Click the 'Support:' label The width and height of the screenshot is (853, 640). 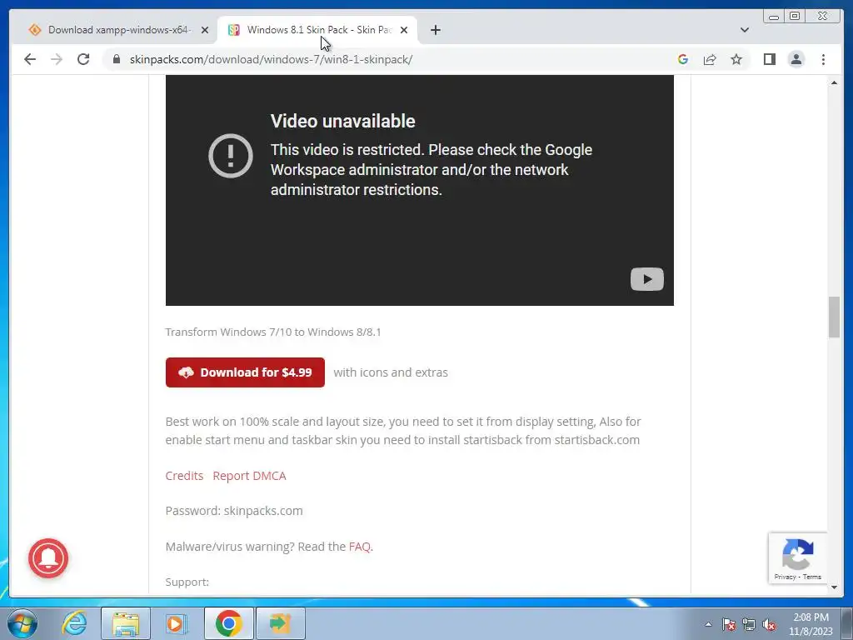coord(187,582)
